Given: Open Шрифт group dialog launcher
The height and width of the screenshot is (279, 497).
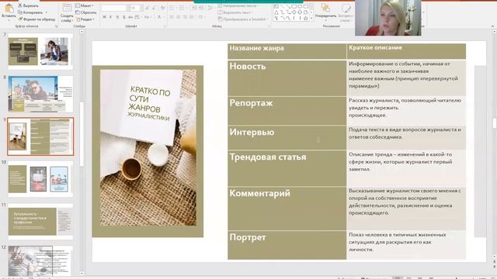Looking at the screenshot, I should (165, 26).
